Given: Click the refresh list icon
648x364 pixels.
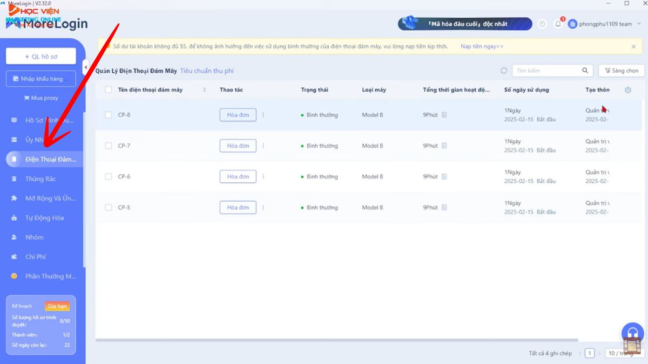Looking at the screenshot, I should [504, 71].
